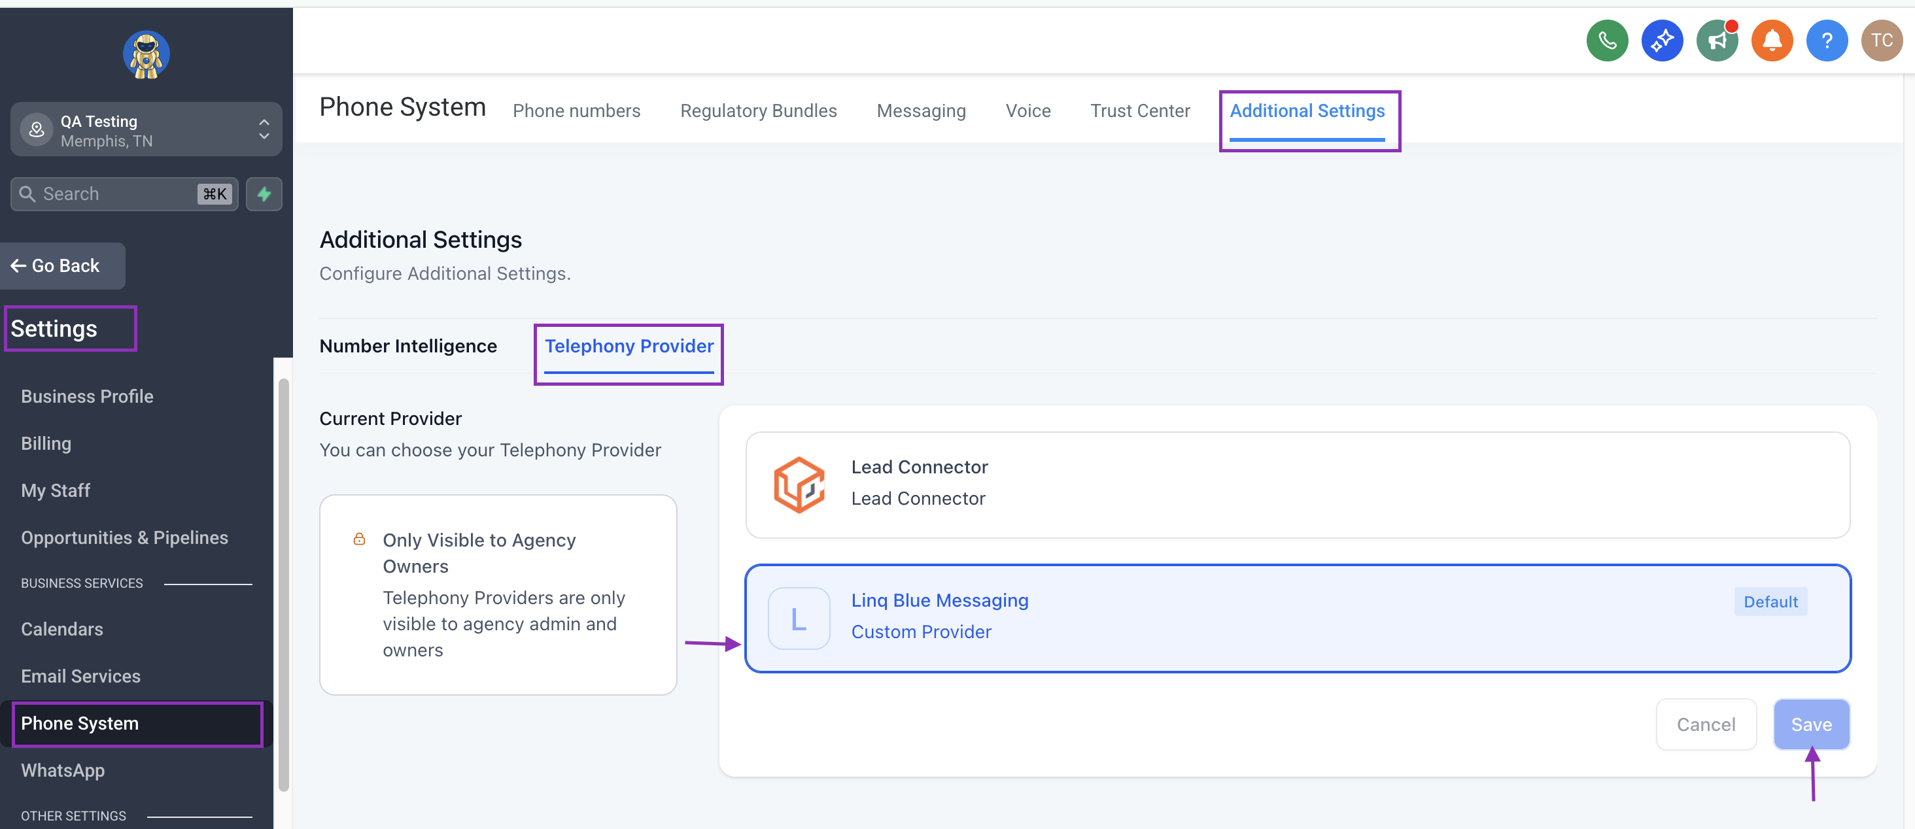Switch to the Number Intelligence sub-tab
The height and width of the screenshot is (829, 1915).
(408, 346)
